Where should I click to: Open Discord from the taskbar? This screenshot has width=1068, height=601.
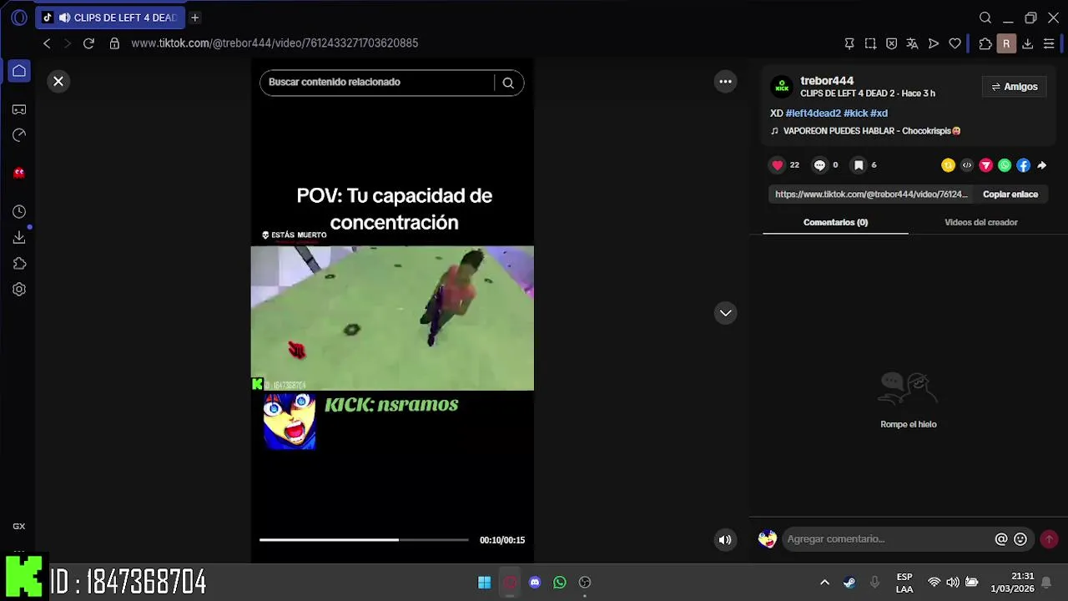click(x=535, y=583)
